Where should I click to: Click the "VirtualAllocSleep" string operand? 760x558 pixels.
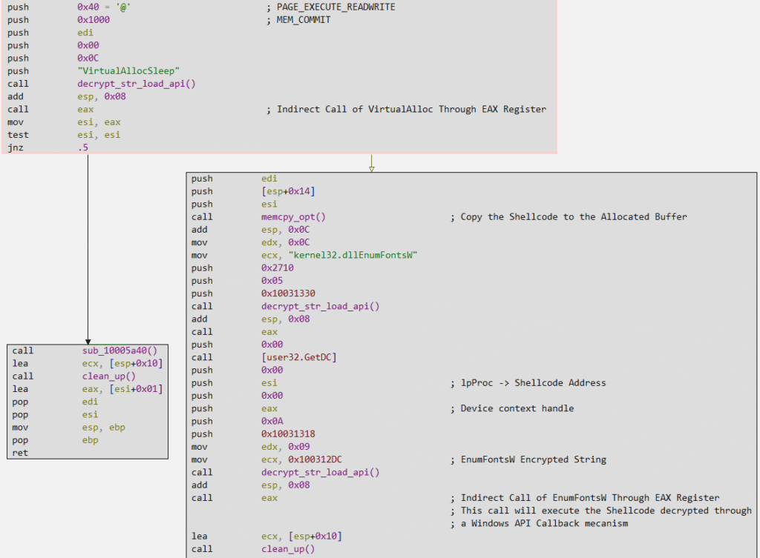(x=129, y=70)
